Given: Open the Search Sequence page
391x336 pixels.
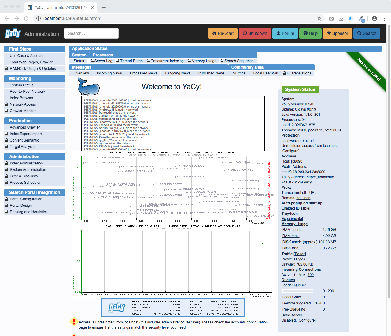Looking at the screenshot, I should coord(237,61).
